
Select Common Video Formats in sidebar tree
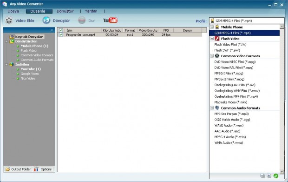tap(37, 55)
